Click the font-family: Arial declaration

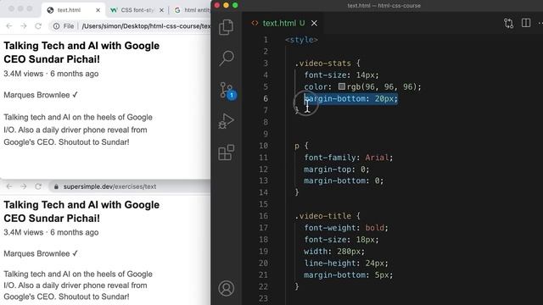[x=349, y=158]
